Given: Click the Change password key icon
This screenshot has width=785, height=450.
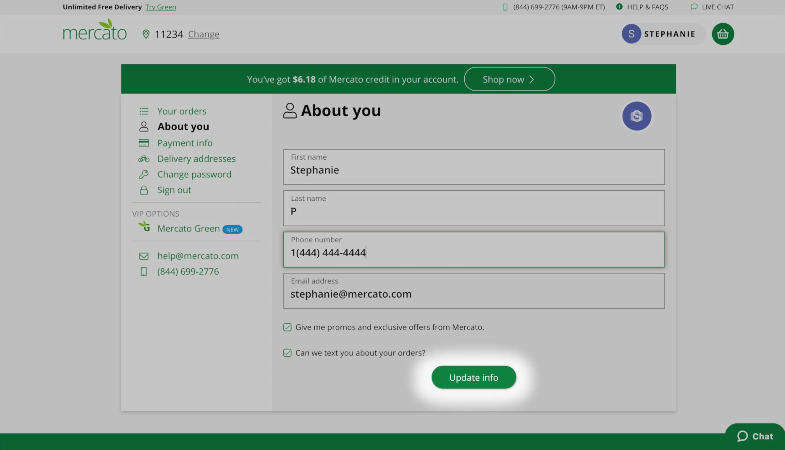Looking at the screenshot, I should click(x=144, y=174).
